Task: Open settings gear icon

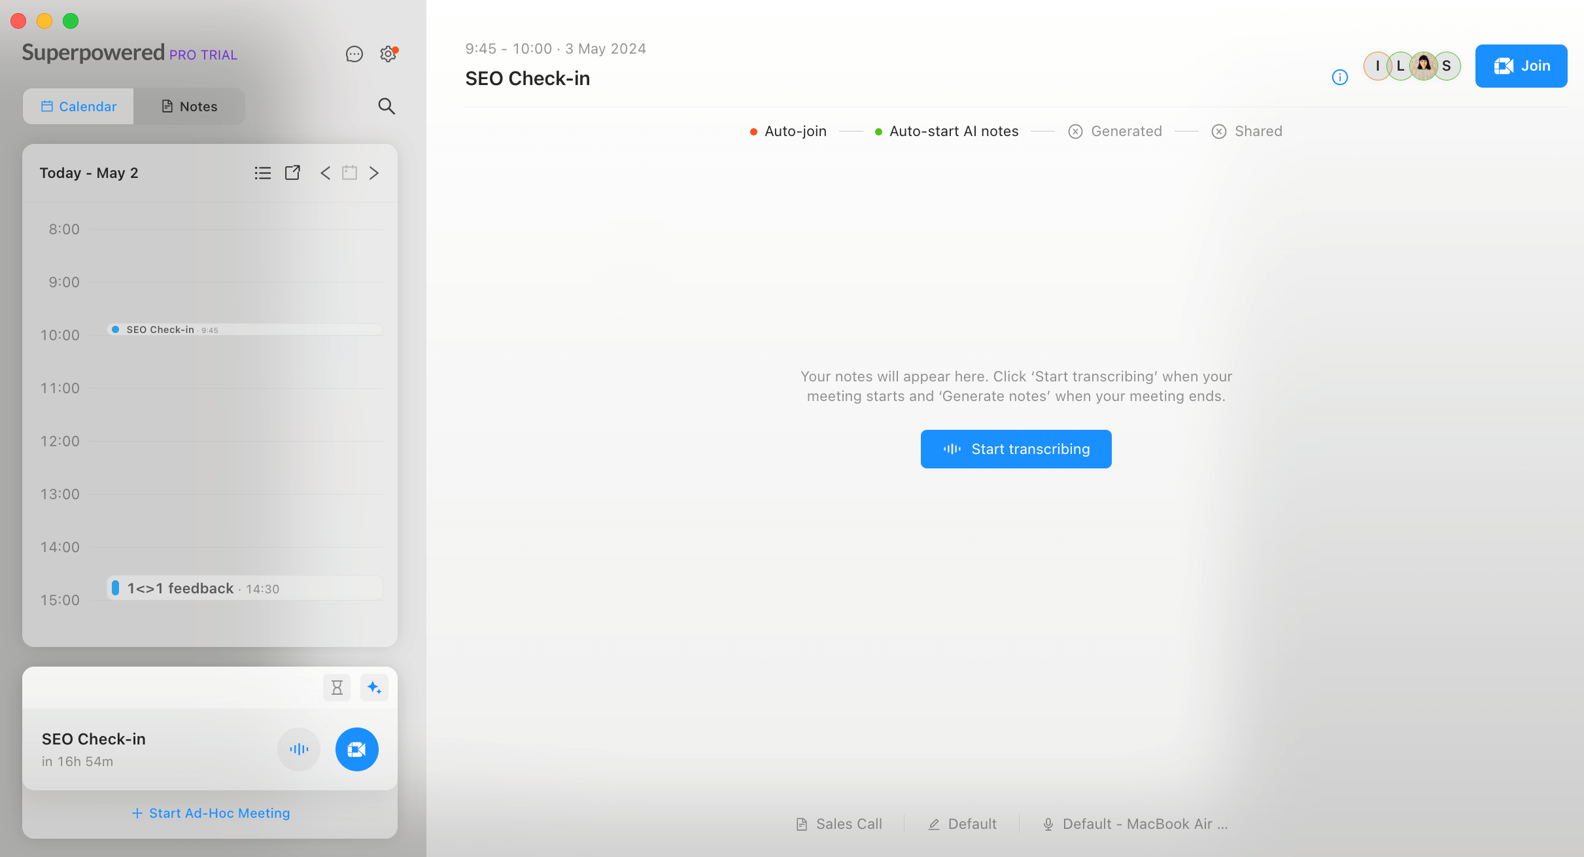Action: click(x=388, y=54)
